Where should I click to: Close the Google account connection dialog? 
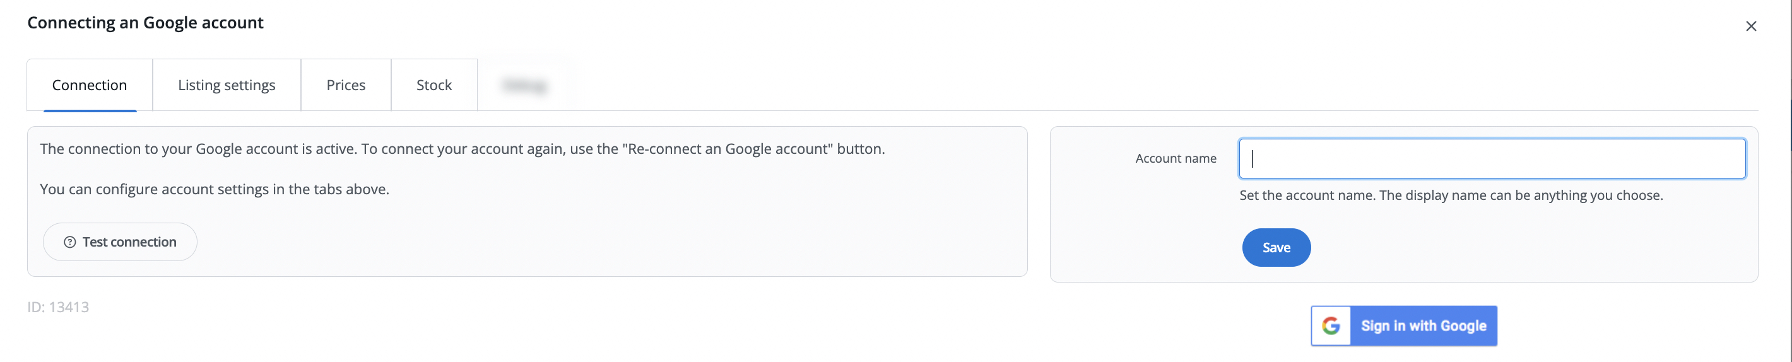[x=1751, y=26]
